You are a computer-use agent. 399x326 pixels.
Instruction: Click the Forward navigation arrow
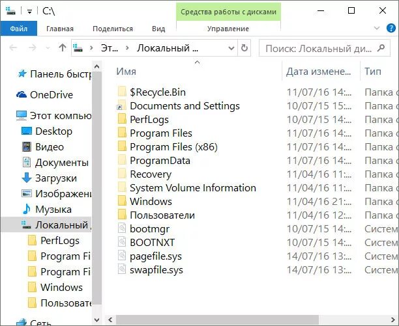[x=33, y=48]
